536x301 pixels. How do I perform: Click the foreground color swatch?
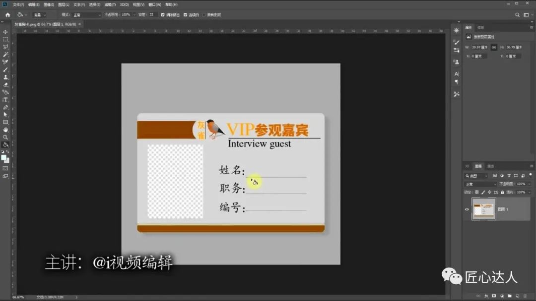(4, 158)
